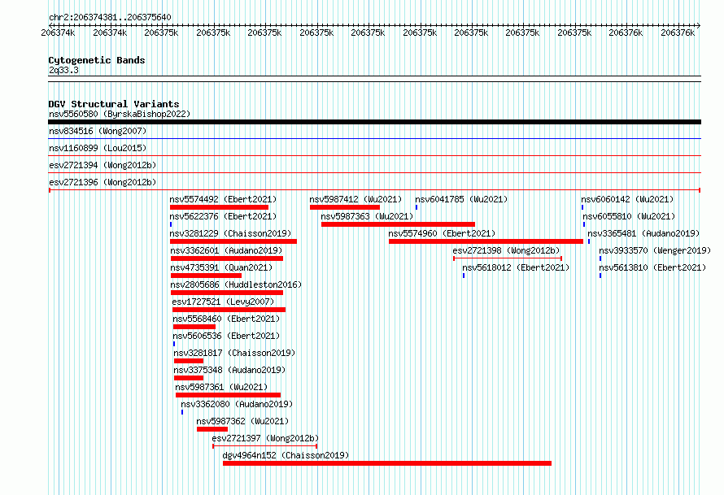Viewport: 724px width, 495px height.
Task: Click the red nsv5987412 variant bar
Action: click(x=344, y=207)
